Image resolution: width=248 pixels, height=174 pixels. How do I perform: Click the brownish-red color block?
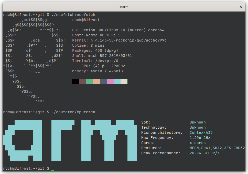[83, 81]
